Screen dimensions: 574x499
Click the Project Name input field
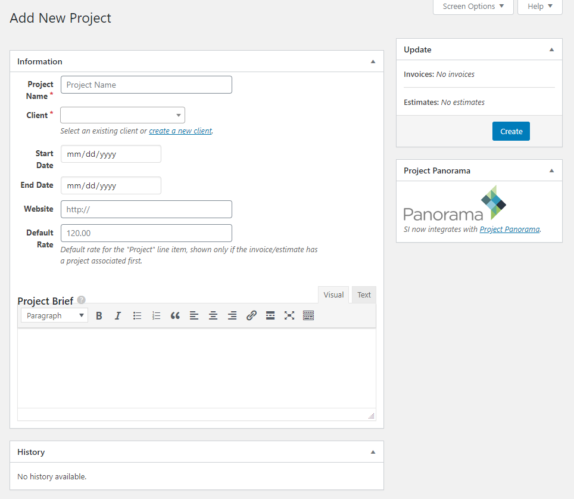(146, 85)
